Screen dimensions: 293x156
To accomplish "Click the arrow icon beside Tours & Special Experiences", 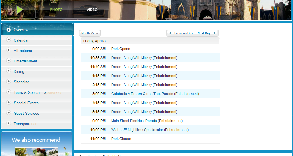I will click(x=9, y=92).
